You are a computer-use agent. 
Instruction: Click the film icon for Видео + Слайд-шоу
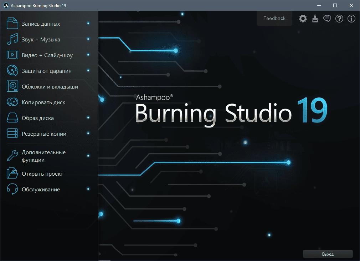(x=12, y=55)
